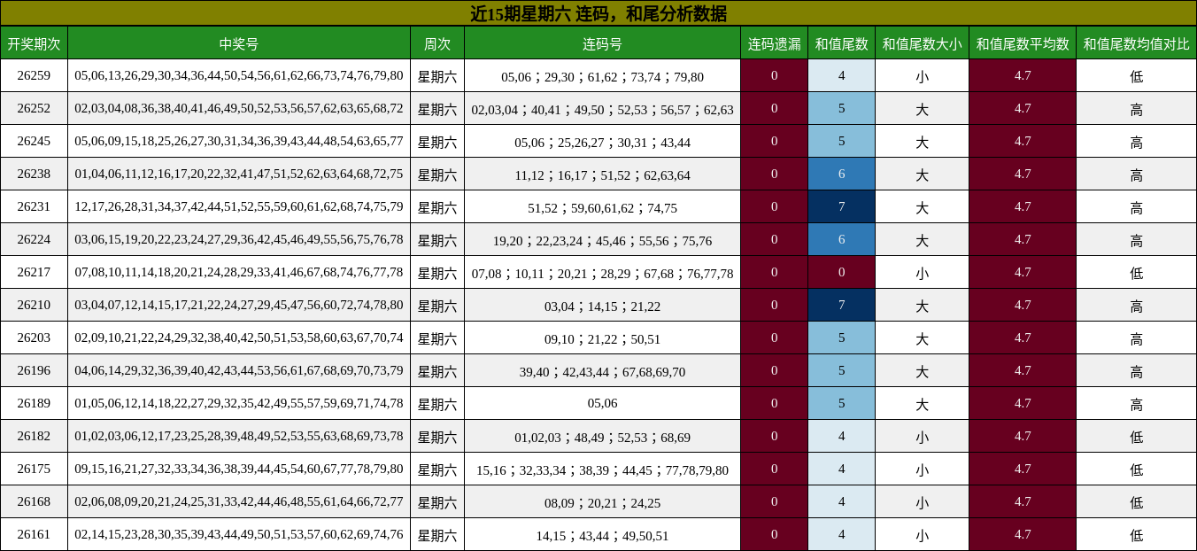Click consecutive numbers 51,52；59,60,61,62；74,75
1197x551 pixels.
click(x=602, y=206)
